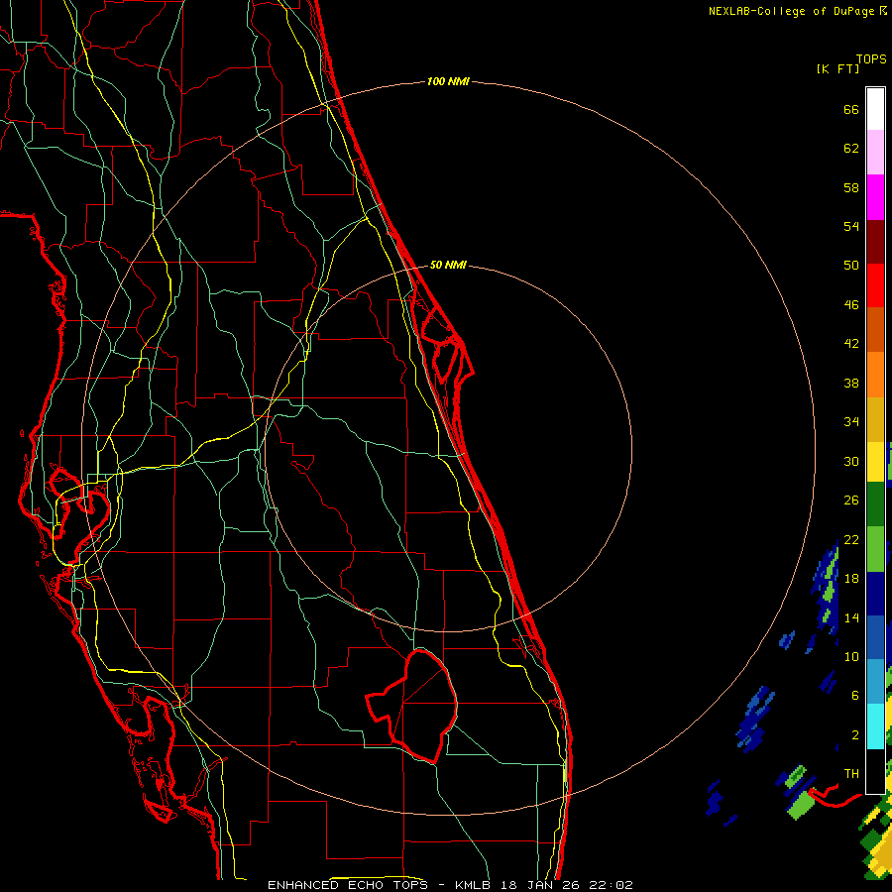Click the '42' legend value label
892x892 pixels.
[x=851, y=344]
